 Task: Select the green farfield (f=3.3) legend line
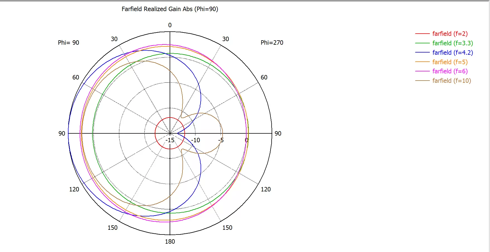pos(422,43)
